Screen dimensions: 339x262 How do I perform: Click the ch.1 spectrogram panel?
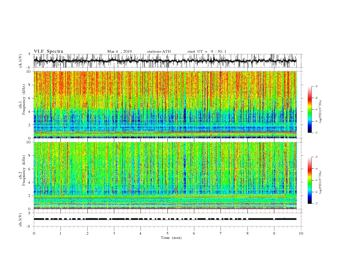[165, 104]
